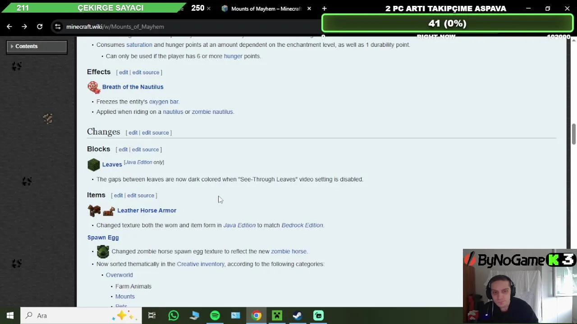Reload the page with the refresh icon
Screen dimensions: 577x324
[40, 27]
